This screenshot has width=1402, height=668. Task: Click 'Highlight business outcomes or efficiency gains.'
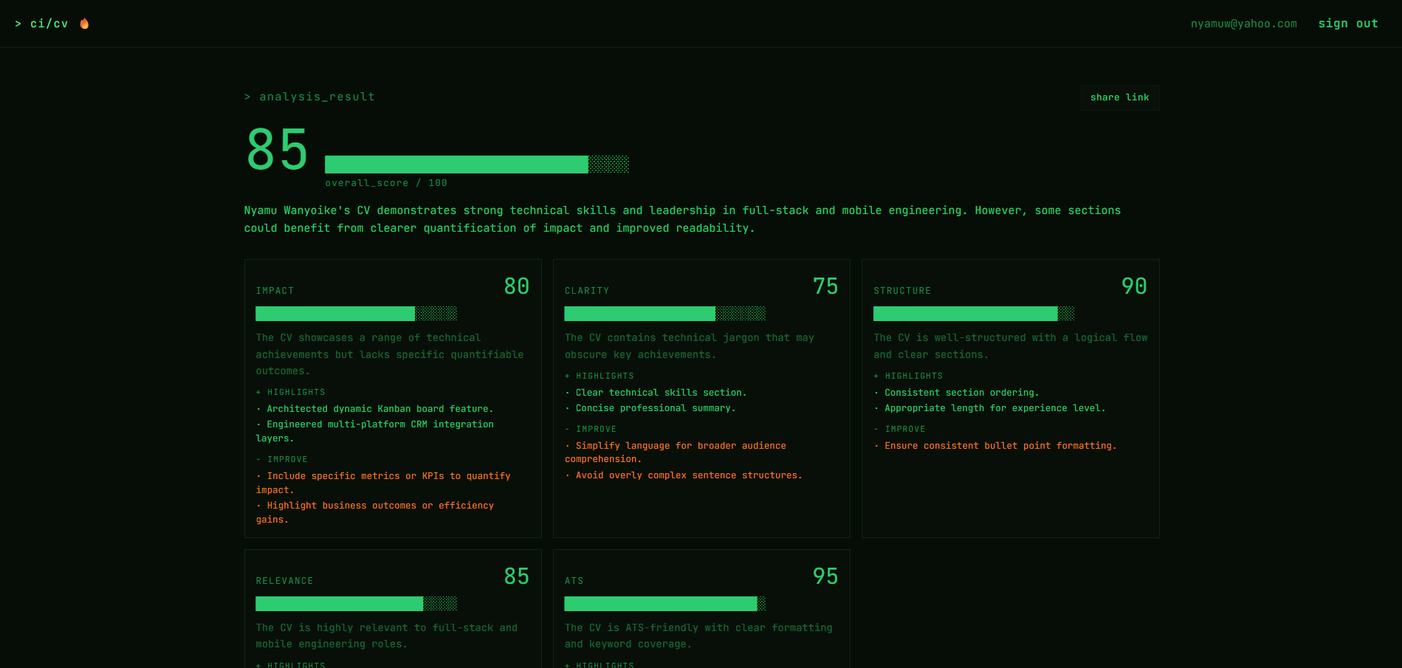[374, 512]
